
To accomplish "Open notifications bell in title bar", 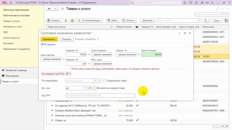I will click(185, 3).
